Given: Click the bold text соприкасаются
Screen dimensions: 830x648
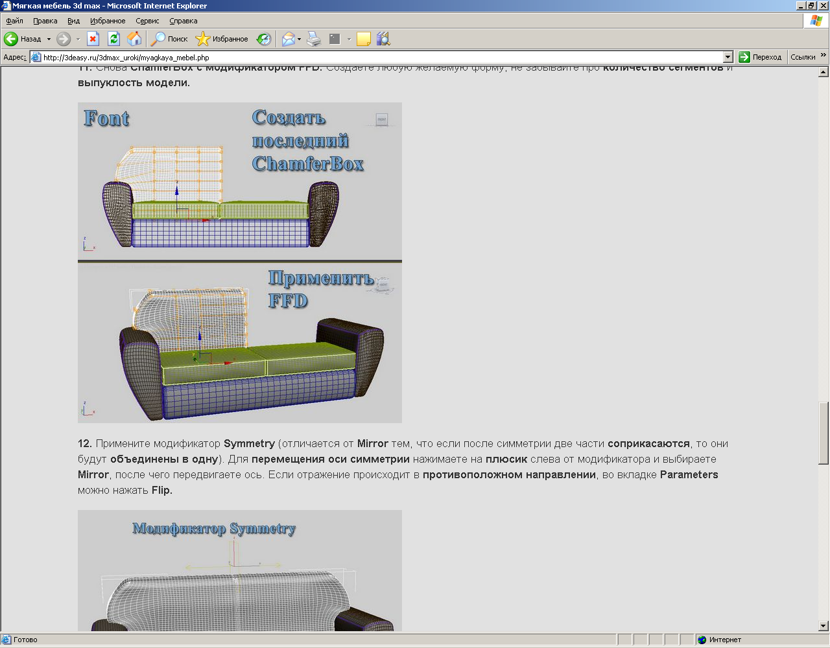Looking at the screenshot, I should 648,444.
